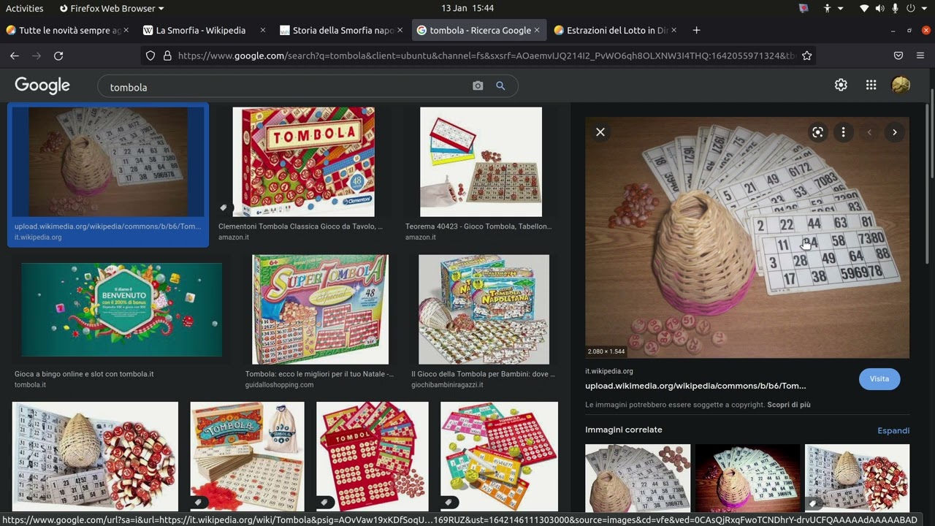Select the Benvenuto bonus tombola.it image
The height and width of the screenshot is (526, 935).
pos(121,310)
